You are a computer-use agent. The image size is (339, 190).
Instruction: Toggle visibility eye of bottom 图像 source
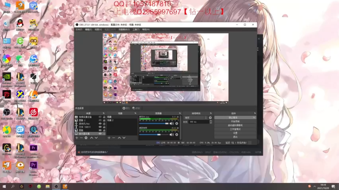coord(100,130)
